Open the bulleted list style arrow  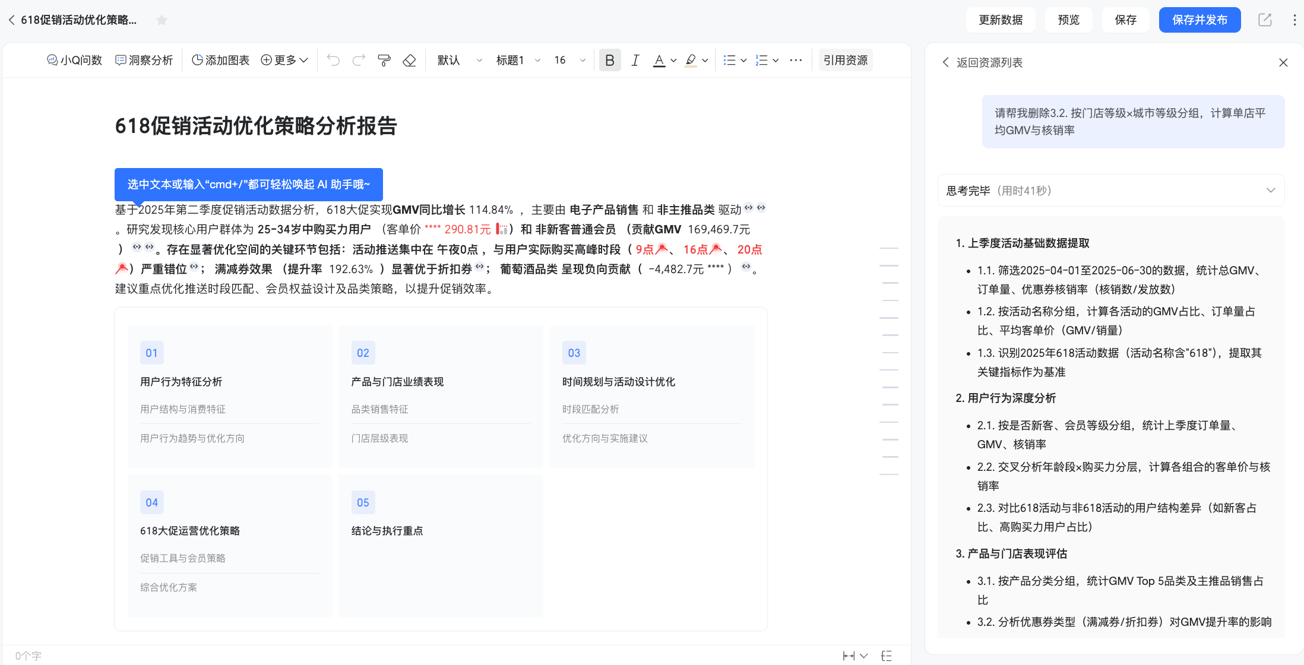(743, 60)
